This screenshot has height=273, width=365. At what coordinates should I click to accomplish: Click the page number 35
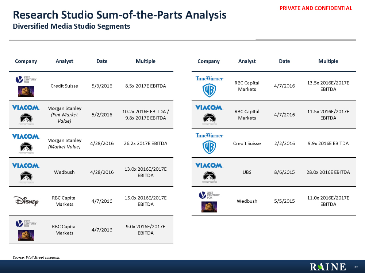(356, 267)
